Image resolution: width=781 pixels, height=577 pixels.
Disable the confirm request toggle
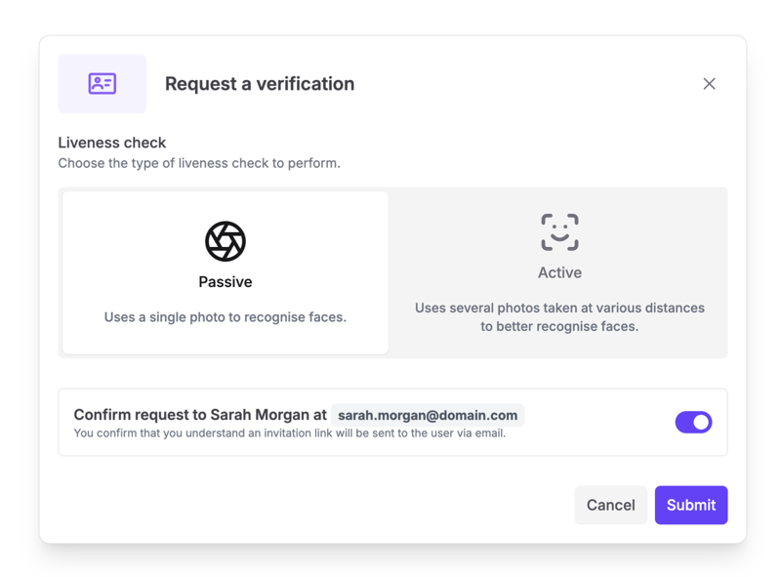(x=693, y=422)
